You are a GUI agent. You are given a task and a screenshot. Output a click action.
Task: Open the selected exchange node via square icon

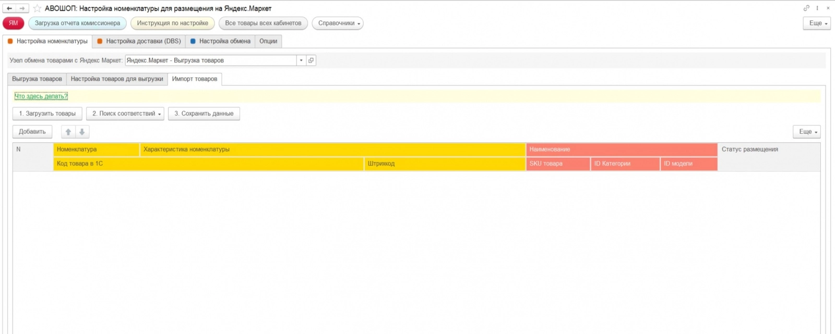pos(311,60)
